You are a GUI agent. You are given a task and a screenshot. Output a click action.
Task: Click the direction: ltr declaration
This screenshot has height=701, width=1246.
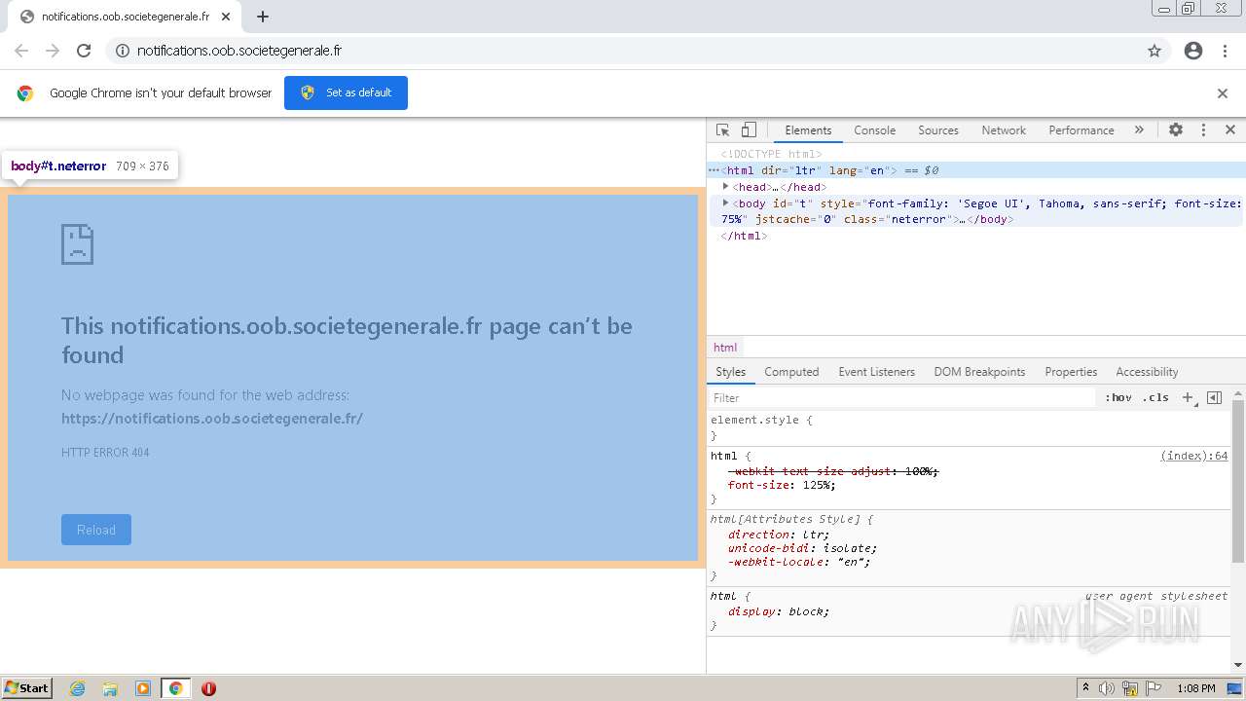(779, 535)
